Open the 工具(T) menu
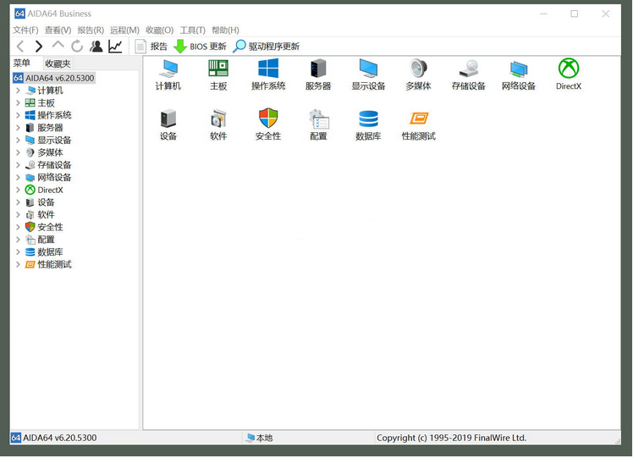This screenshot has height=458, width=633. (x=193, y=30)
